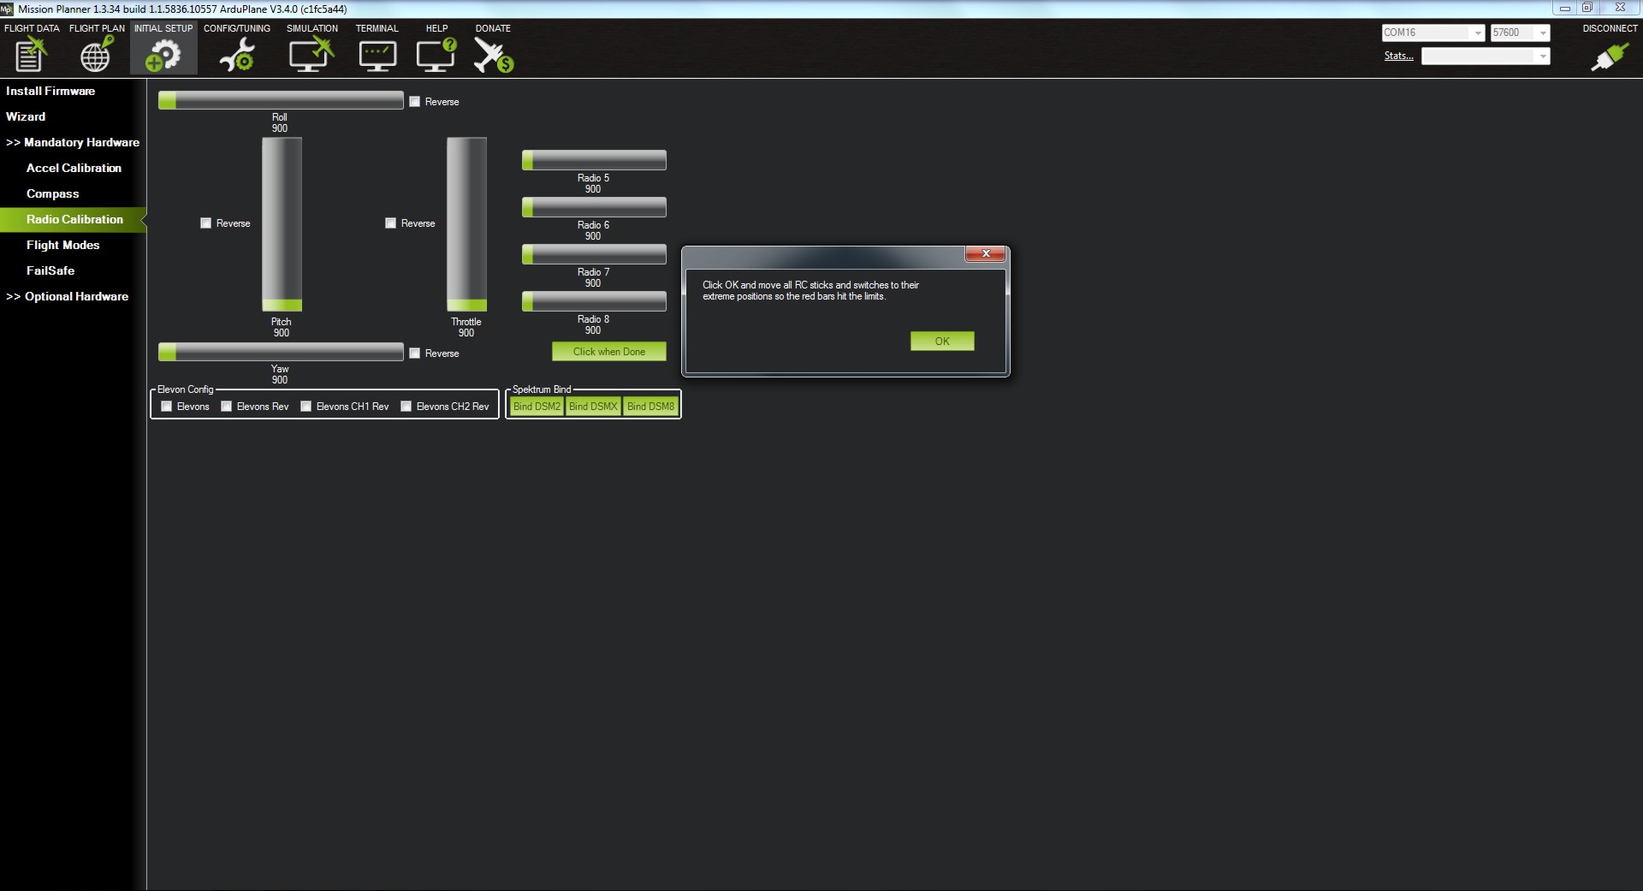Viewport: 1643px width, 891px height.
Task: Expand the COM16 port dropdown
Action: [x=1477, y=33]
